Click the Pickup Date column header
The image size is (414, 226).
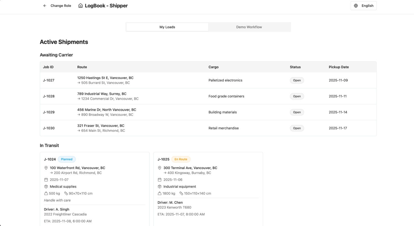coord(339,67)
